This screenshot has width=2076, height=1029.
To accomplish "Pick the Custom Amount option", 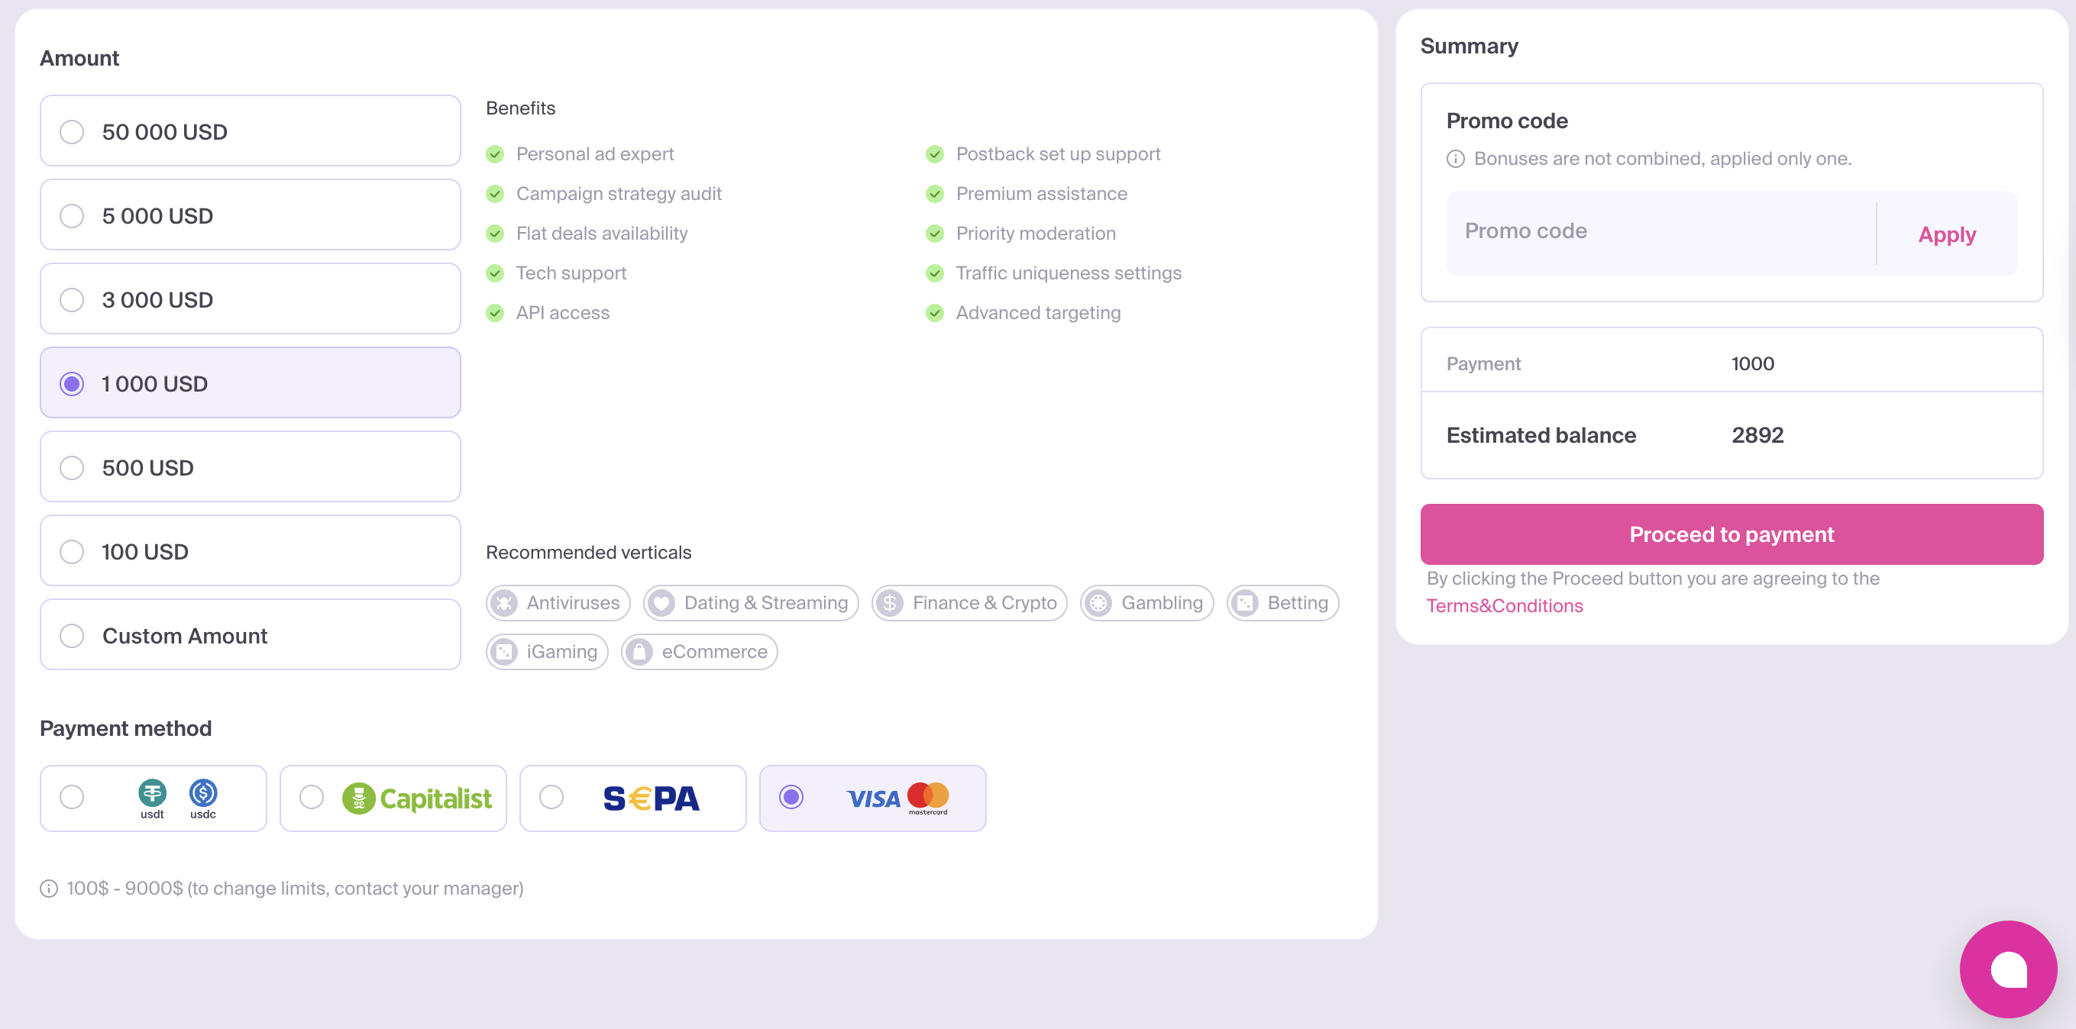I will point(73,636).
